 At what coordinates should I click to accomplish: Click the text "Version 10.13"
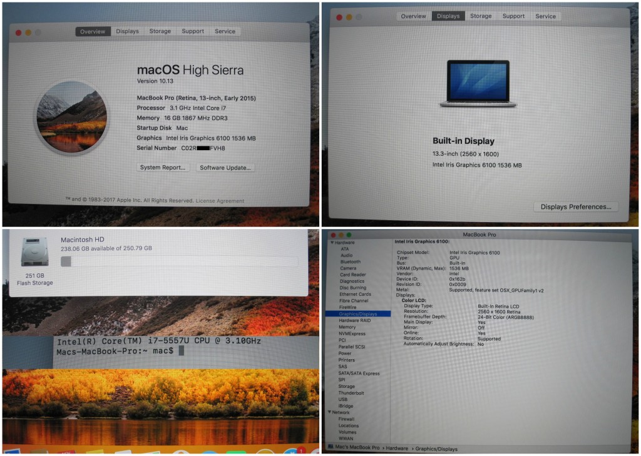pyautogui.click(x=155, y=81)
